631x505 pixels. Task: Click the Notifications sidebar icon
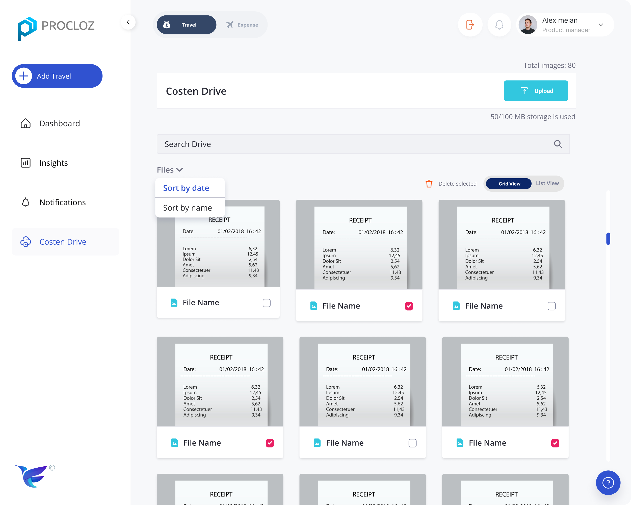click(x=25, y=202)
